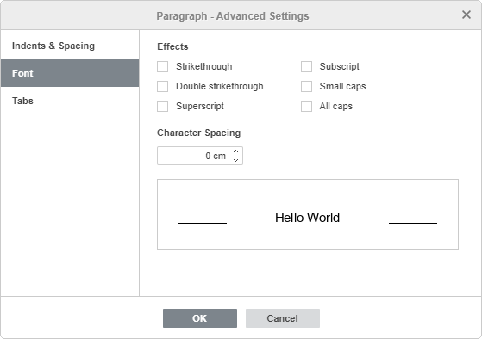The image size is (482, 339).
Task: Check the All caps option
Action: click(306, 106)
